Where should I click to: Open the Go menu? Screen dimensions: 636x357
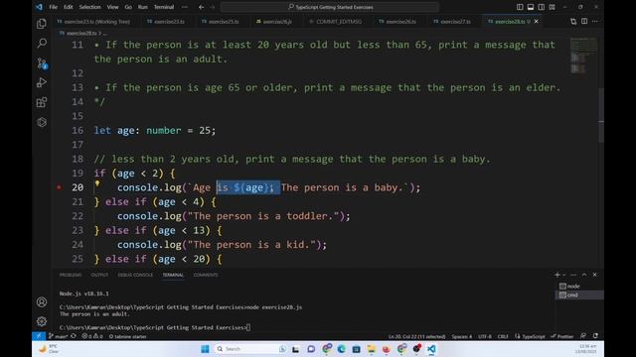point(128,7)
